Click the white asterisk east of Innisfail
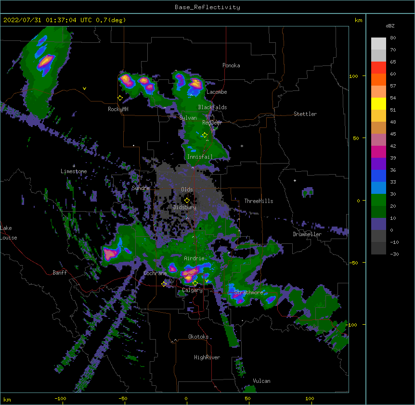415x405 pixels. [242, 146]
